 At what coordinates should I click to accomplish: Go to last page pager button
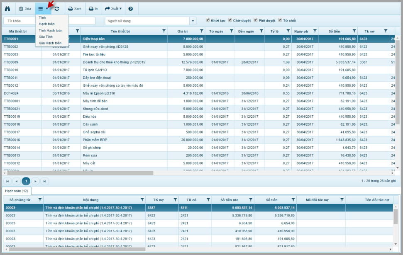click(44, 181)
